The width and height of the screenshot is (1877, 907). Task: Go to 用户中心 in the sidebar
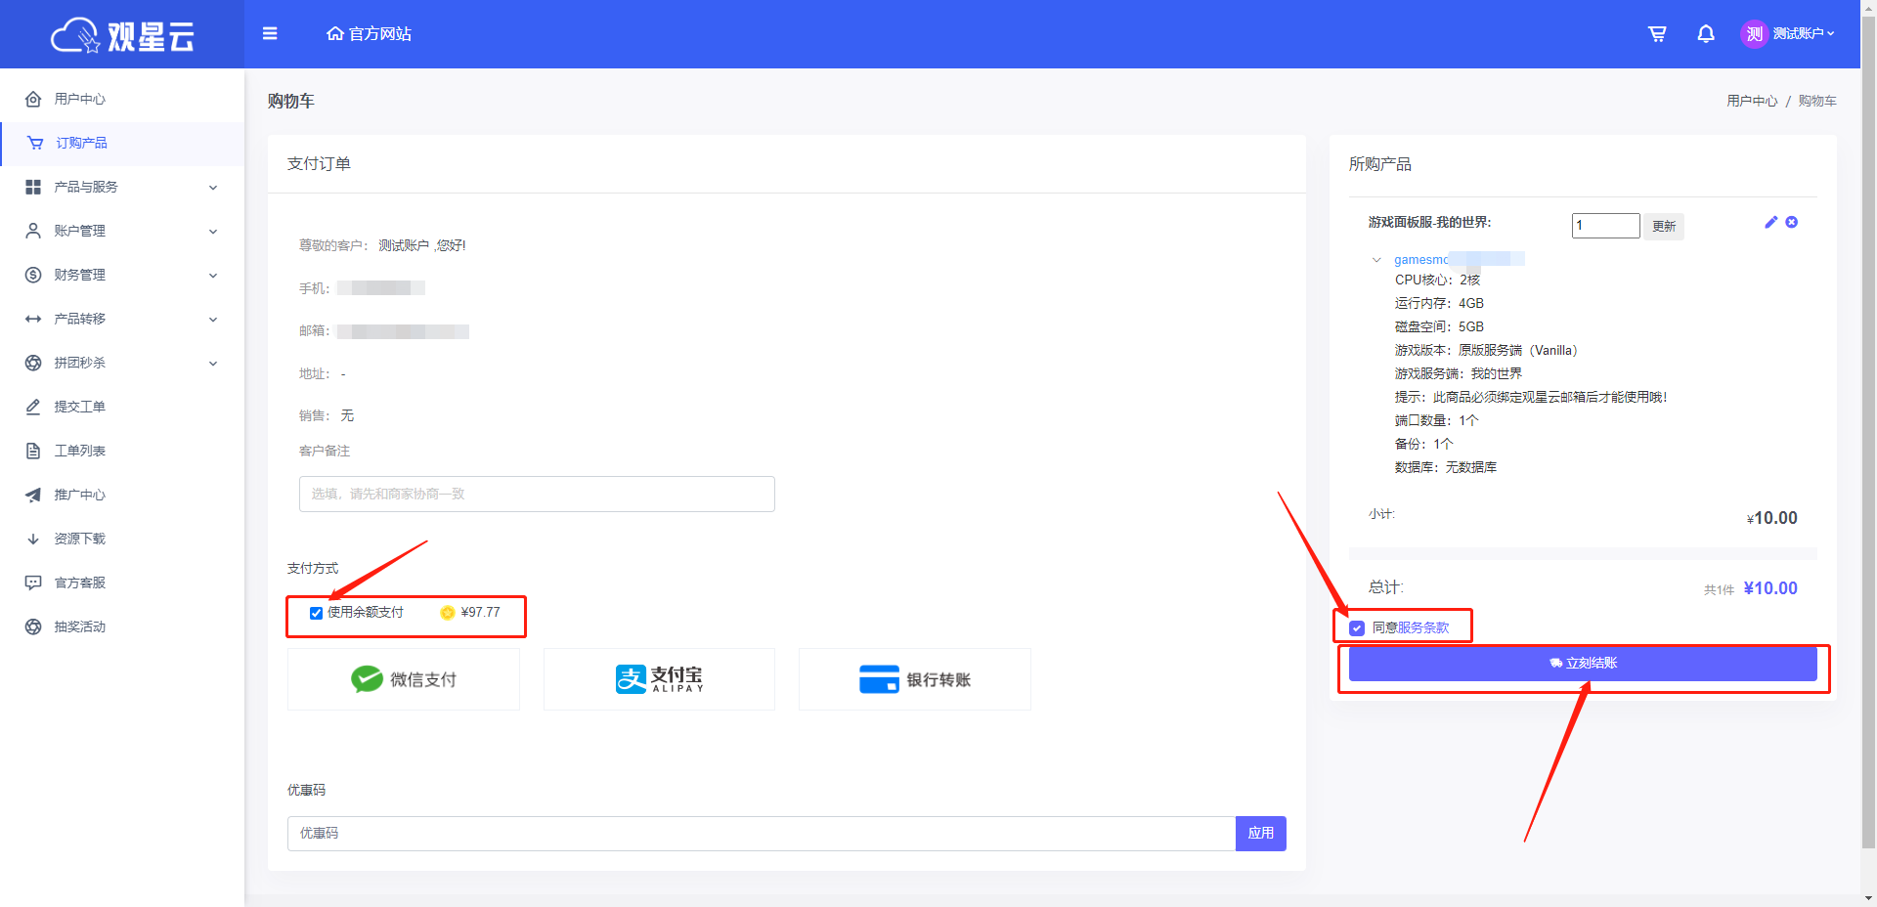pyautogui.click(x=80, y=99)
